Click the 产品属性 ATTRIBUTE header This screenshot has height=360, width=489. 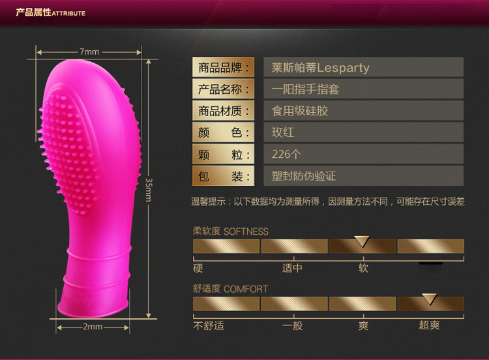click(51, 12)
